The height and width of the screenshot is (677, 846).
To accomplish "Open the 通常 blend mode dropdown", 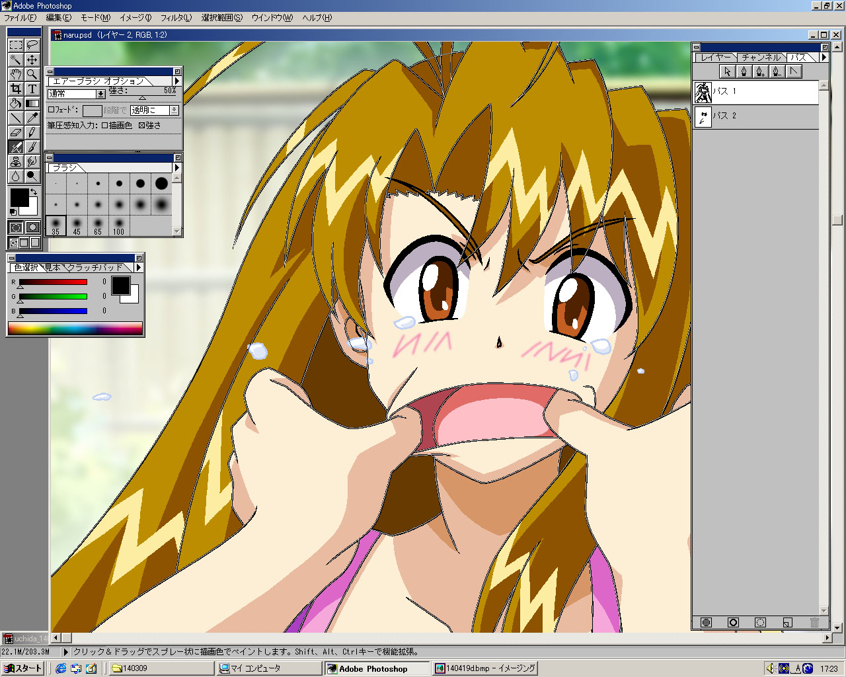I will click(77, 95).
